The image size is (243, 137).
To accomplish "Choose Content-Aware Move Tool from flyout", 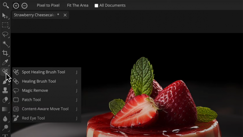I will tap(47, 109).
